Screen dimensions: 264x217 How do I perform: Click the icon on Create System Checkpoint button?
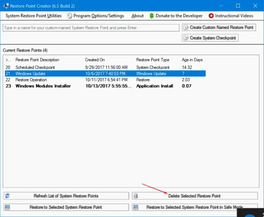pyautogui.click(x=186, y=38)
